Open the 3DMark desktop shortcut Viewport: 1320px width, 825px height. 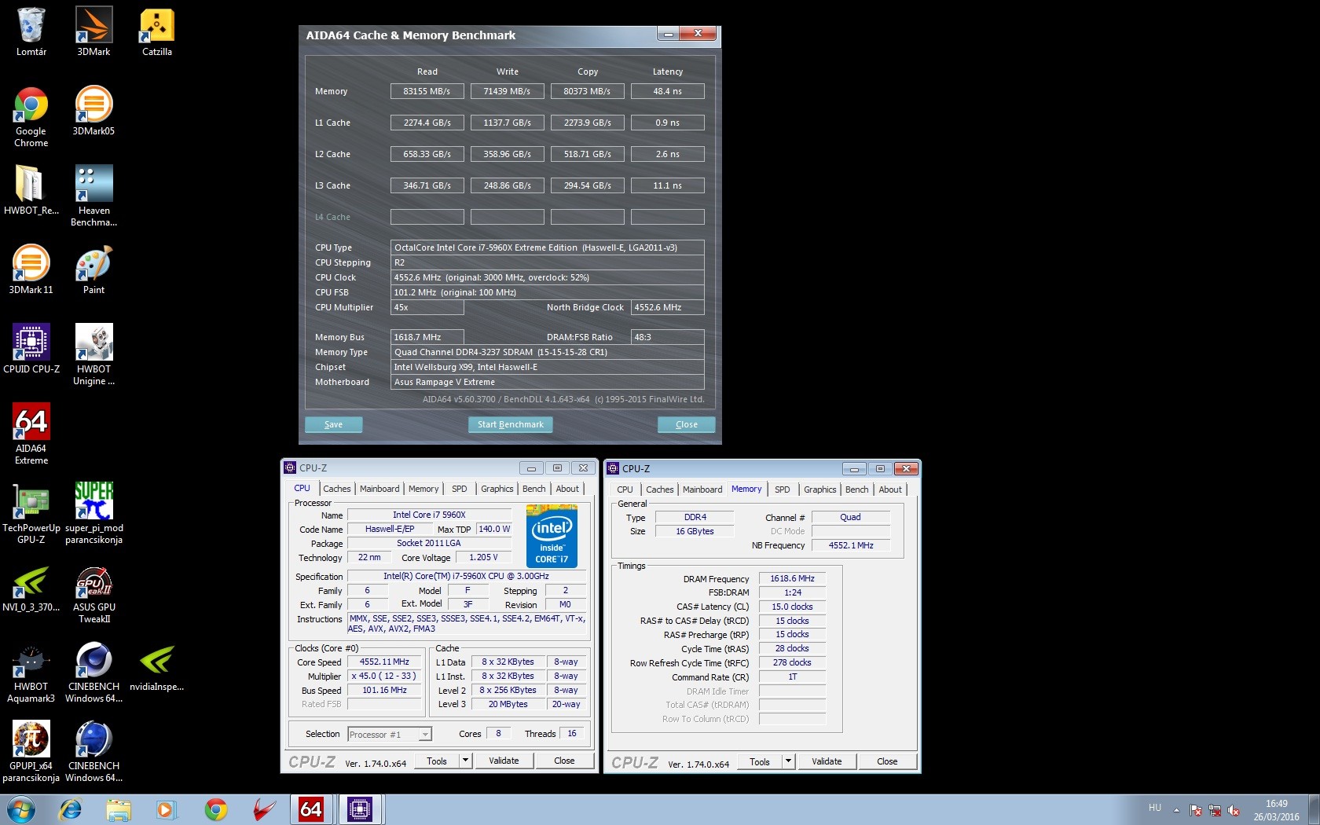(x=93, y=31)
